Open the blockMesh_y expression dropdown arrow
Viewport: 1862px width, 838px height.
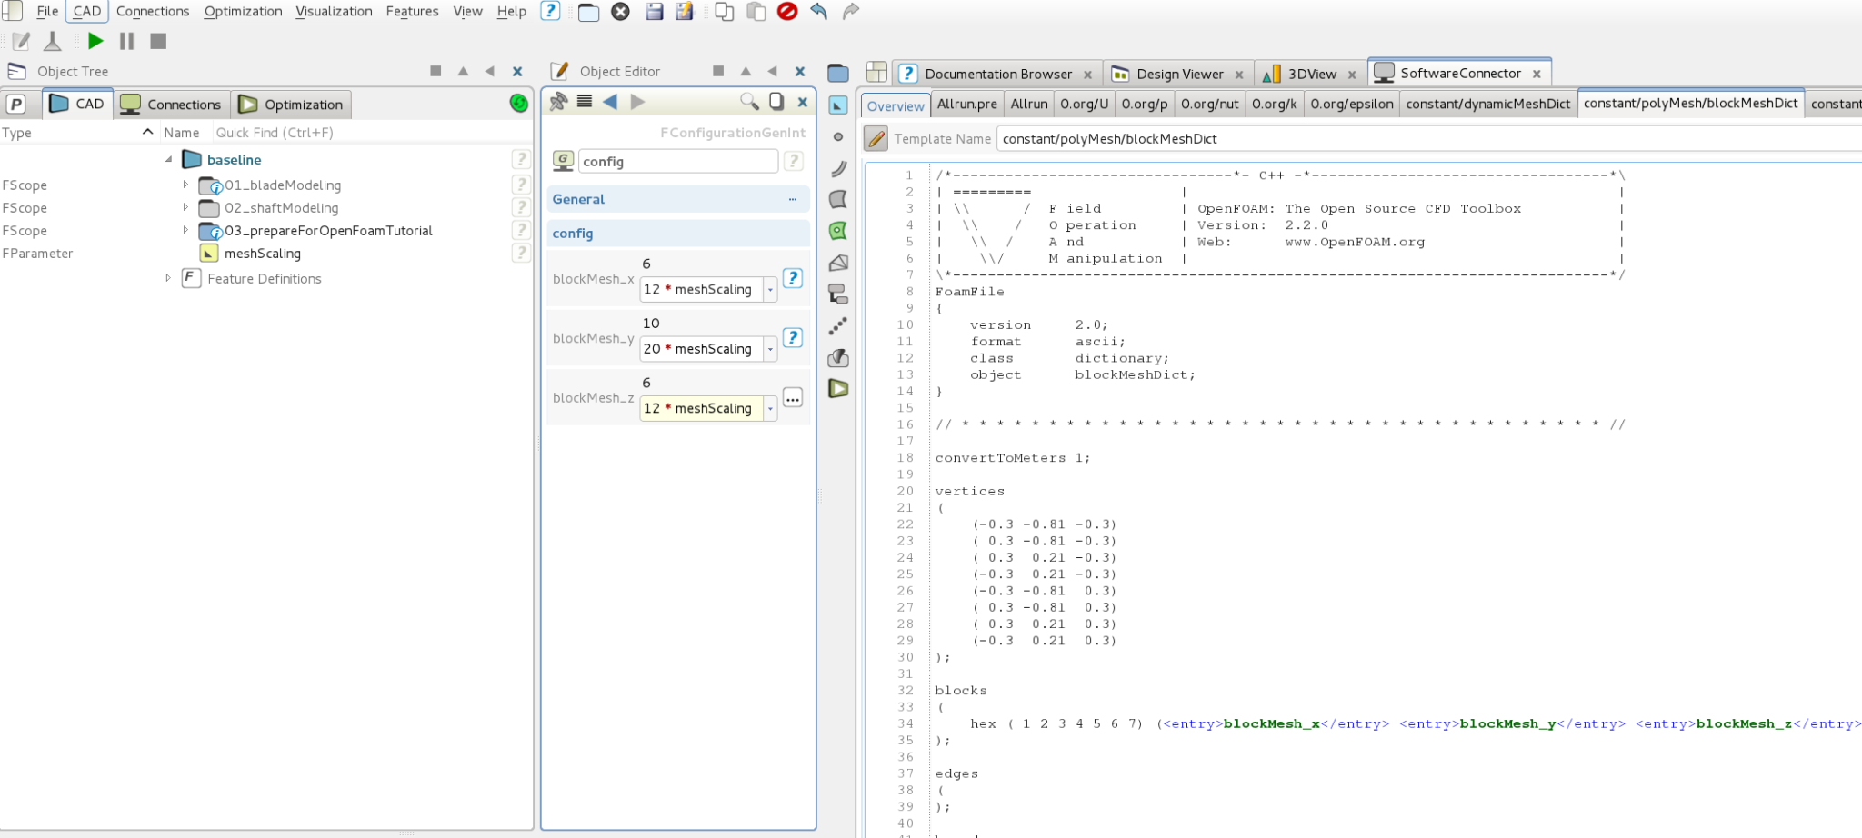click(x=770, y=349)
